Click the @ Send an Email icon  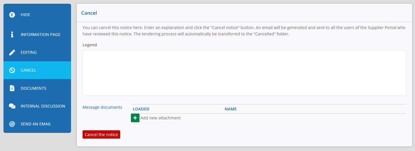coord(12,124)
